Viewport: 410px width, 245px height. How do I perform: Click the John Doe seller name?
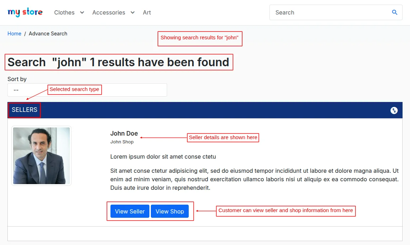[x=124, y=133]
